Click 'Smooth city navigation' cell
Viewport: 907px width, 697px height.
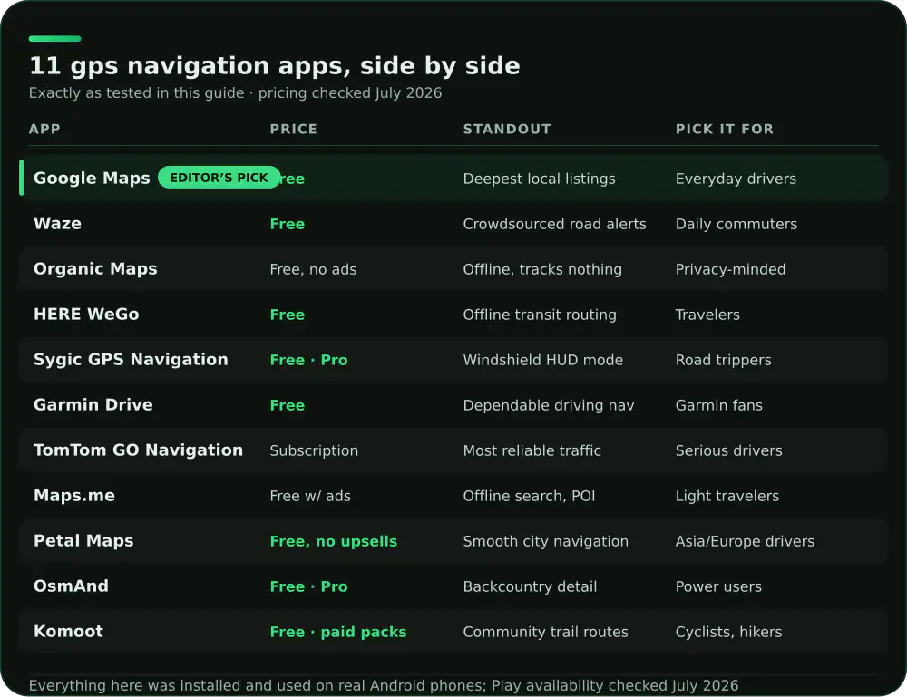(545, 541)
